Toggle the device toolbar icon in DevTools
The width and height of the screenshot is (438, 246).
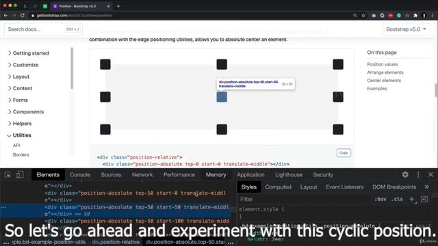(20, 175)
